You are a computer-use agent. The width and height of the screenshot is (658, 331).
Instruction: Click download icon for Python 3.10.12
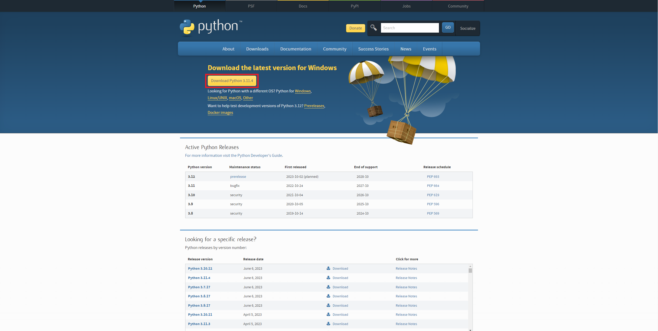point(328,268)
